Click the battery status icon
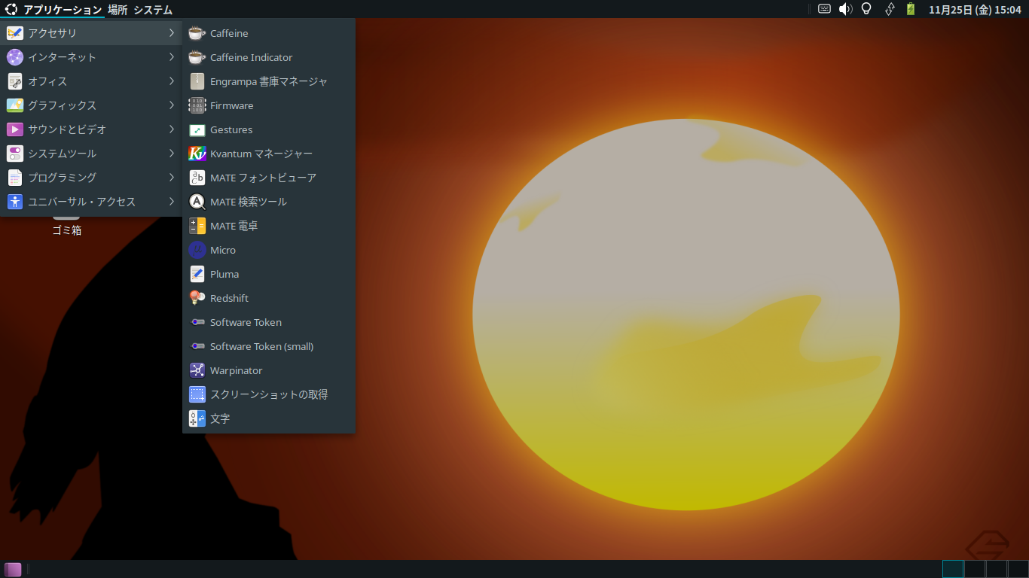Screen dimensions: 1029x578 [x=910, y=9]
